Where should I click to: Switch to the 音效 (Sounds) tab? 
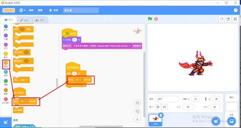(x=40, y=20)
